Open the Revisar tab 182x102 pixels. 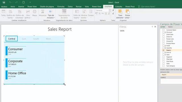pyautogui.click(x=78, y=7)
